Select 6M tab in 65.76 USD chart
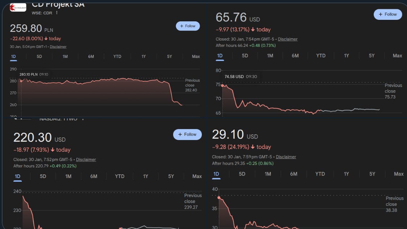407x229 pixels. (295, 56)
